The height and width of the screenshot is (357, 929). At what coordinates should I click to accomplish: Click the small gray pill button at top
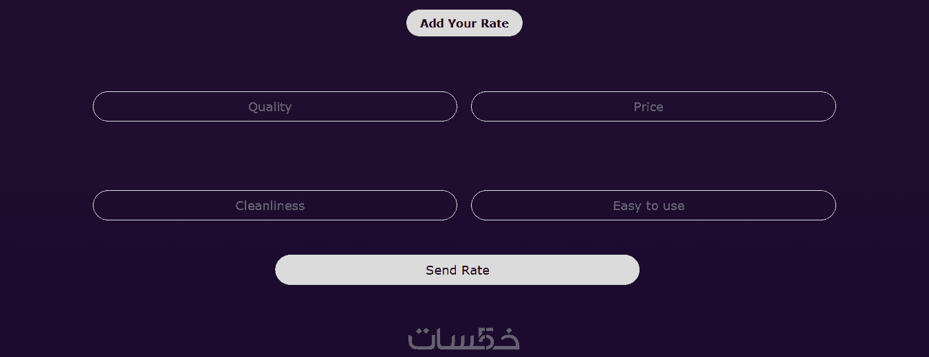[464, 23]
